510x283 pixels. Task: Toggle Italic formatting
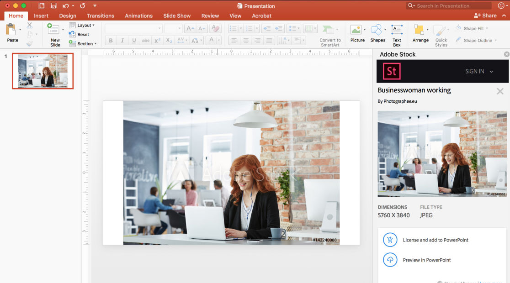pos(122,41)
